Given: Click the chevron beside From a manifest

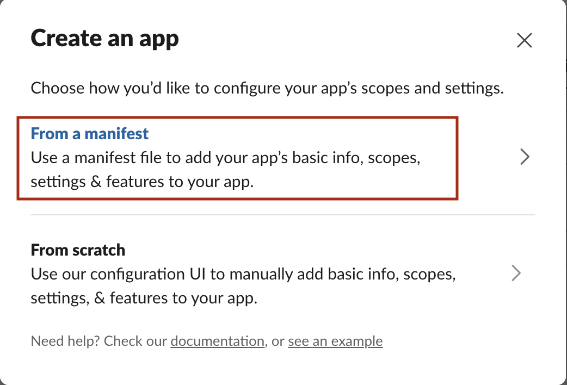Looking at the screenshot, I should (525, 157).
